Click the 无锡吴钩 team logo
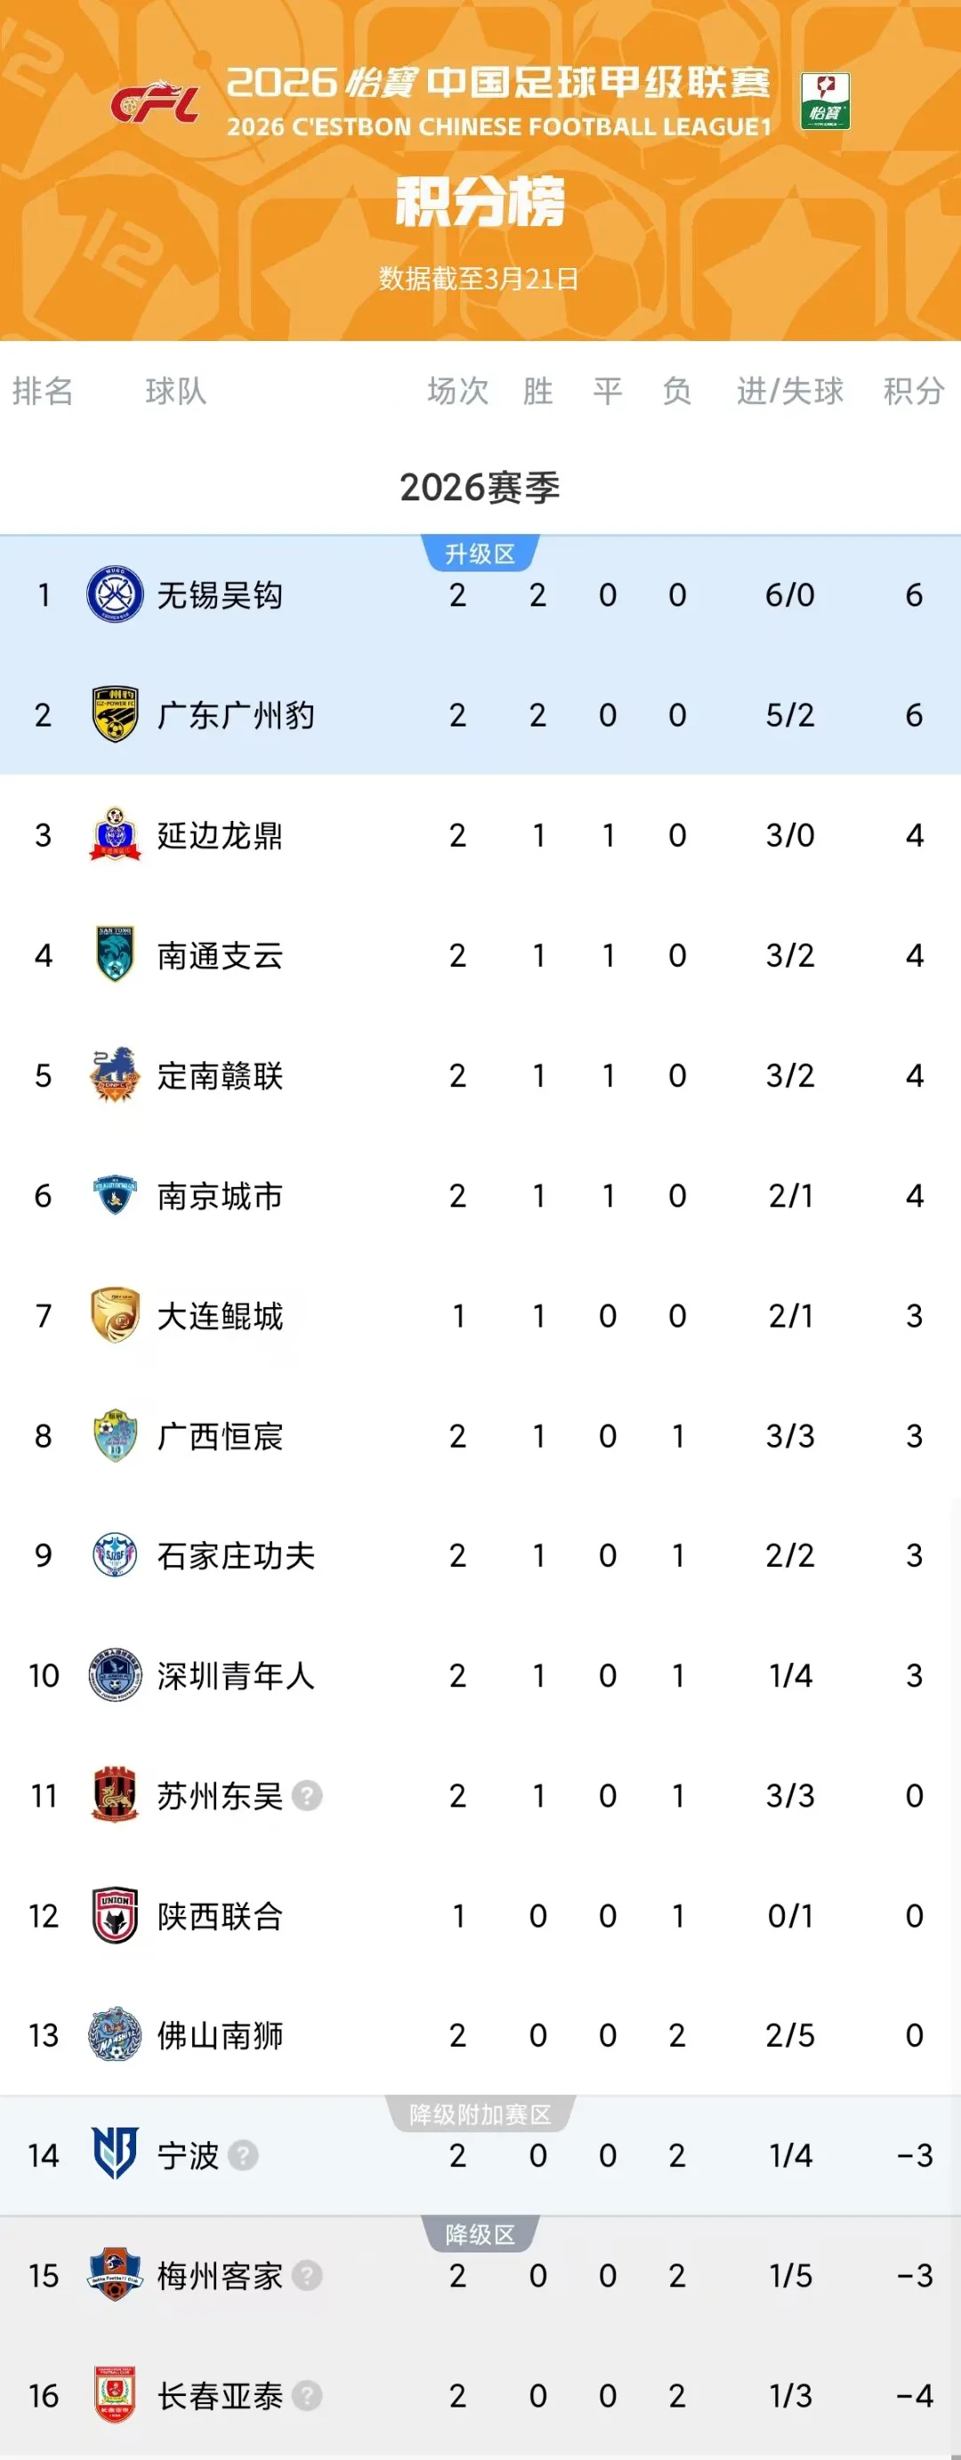This screenshot has width=961, height=2460. (115, 595)
